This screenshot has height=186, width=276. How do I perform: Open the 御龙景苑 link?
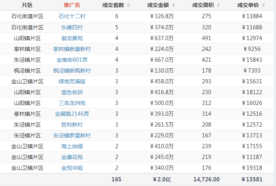72,38
